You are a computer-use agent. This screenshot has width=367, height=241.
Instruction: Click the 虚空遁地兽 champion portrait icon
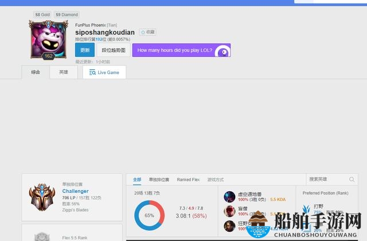(229, 197)
